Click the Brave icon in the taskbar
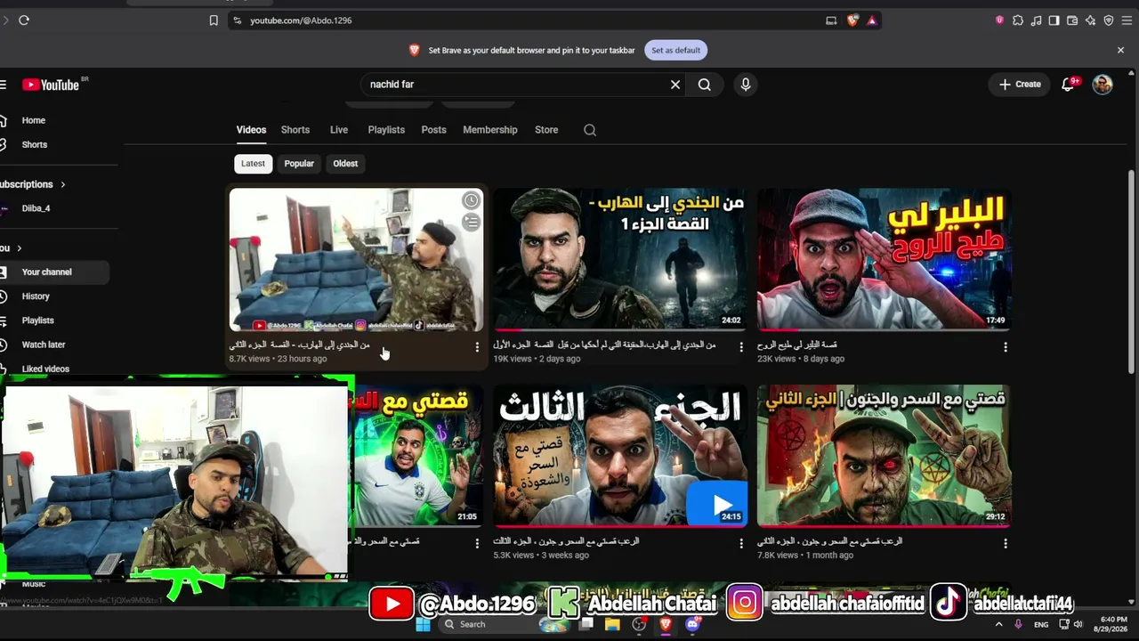Viewport: 1139px width, 641px height. click(x=666, y=624)
